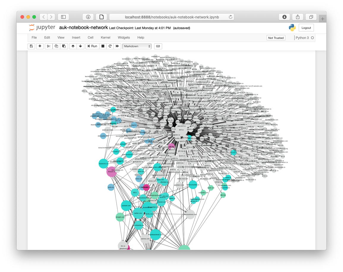343x272 pixels.
Task: Move the selected cell down
Action: [x=80, y=46]
